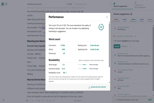154x103 pixels.
Task: Click the Grammarly logo icon
Action: coord(3,4)
